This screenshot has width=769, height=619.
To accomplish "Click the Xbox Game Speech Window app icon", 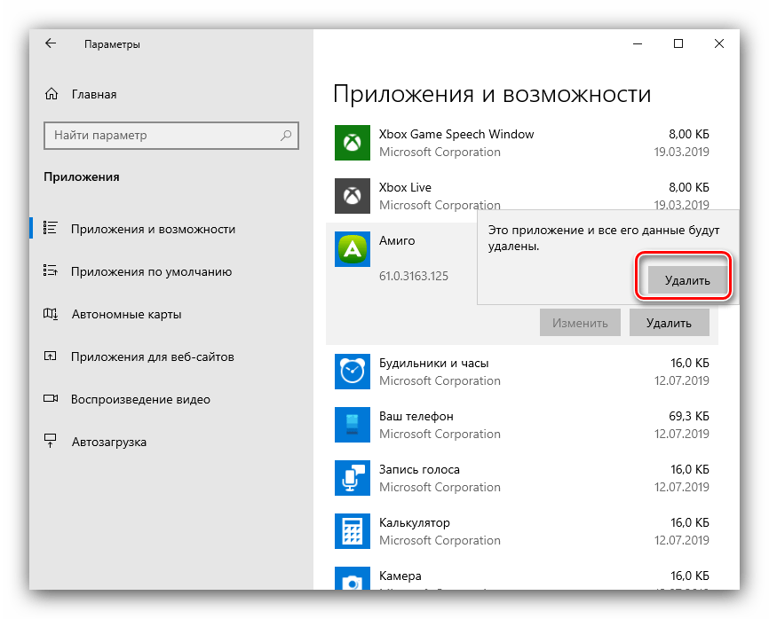I will pos(352,143).
